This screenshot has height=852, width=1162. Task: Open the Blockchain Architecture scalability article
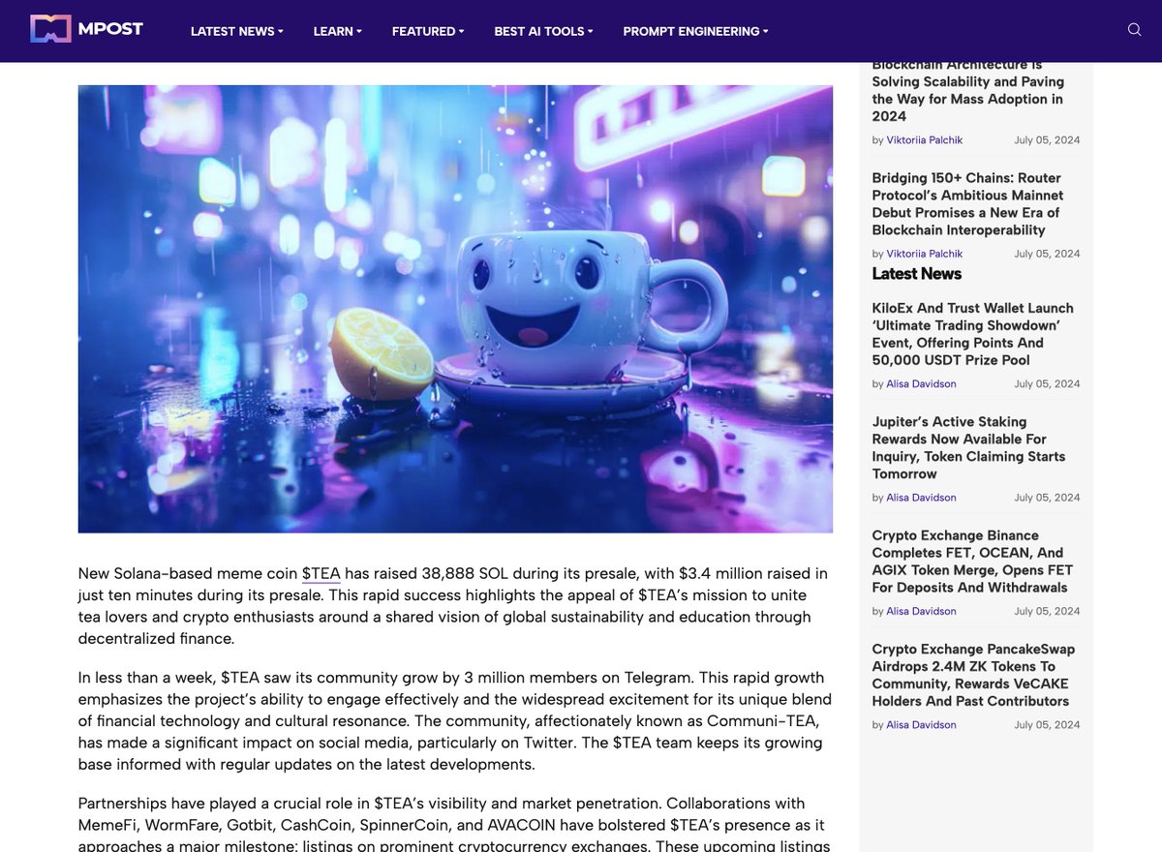click(968, 91)
